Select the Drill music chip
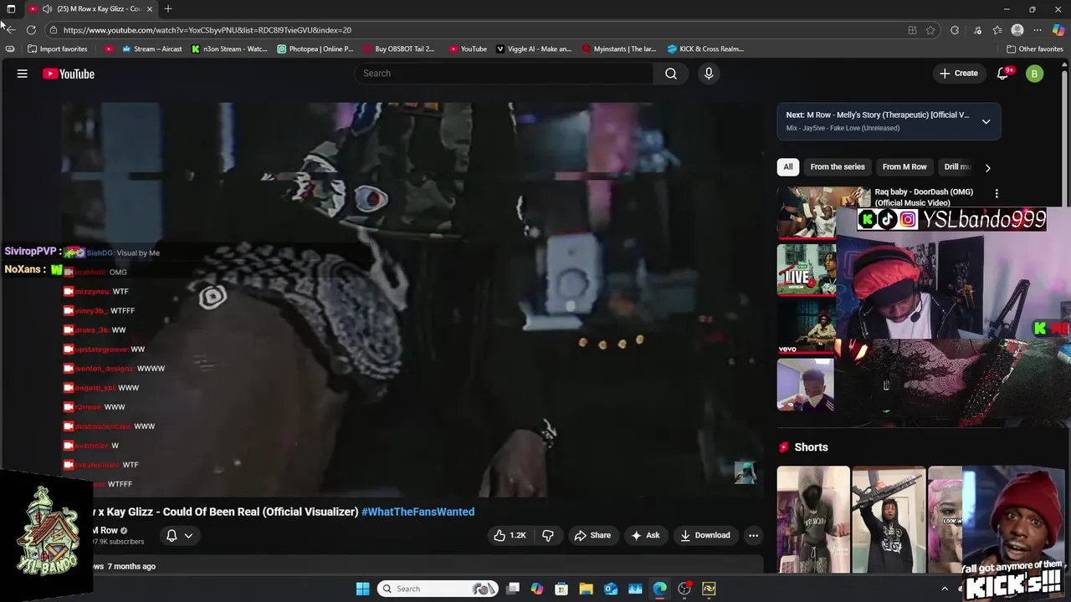Screen dimensions: 1071x602 (x=957, y=166)
